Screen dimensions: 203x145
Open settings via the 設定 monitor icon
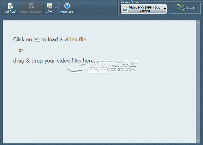pos(49,6)
